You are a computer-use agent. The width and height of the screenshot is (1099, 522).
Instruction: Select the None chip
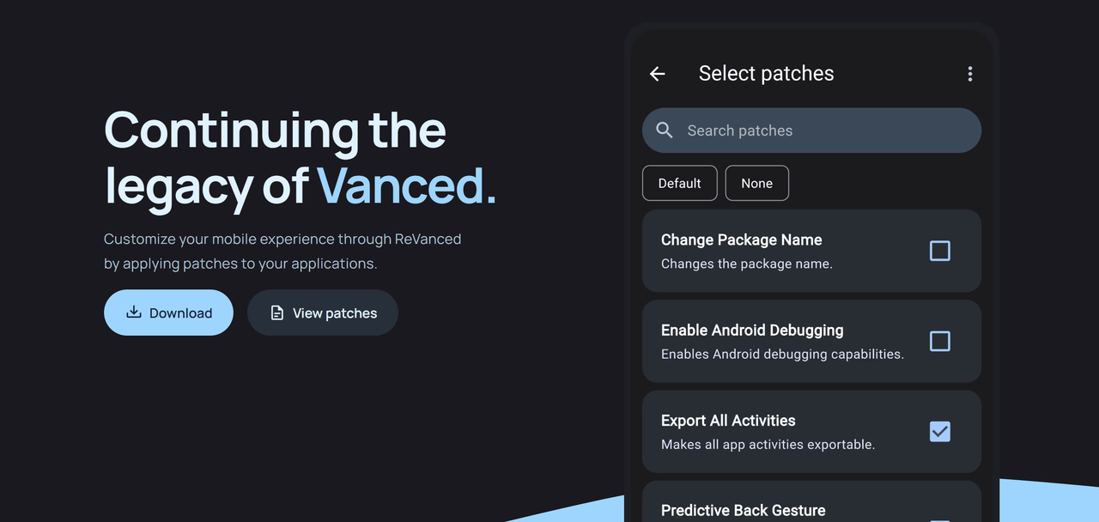pos(757,183)
